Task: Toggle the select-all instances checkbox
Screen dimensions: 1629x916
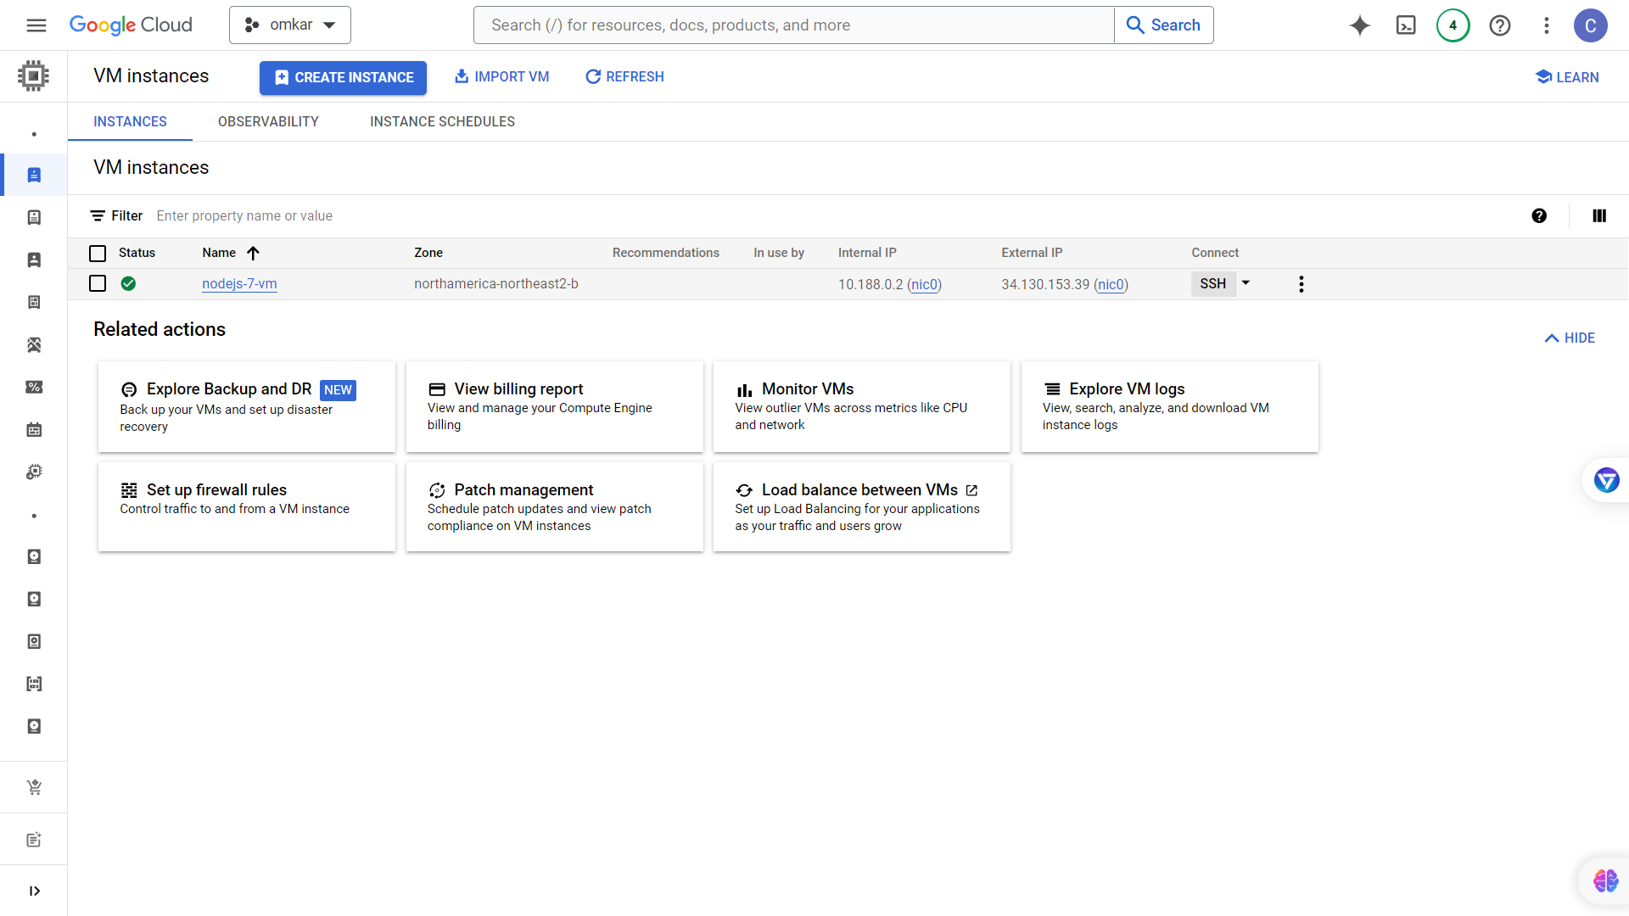Action: 98,253
